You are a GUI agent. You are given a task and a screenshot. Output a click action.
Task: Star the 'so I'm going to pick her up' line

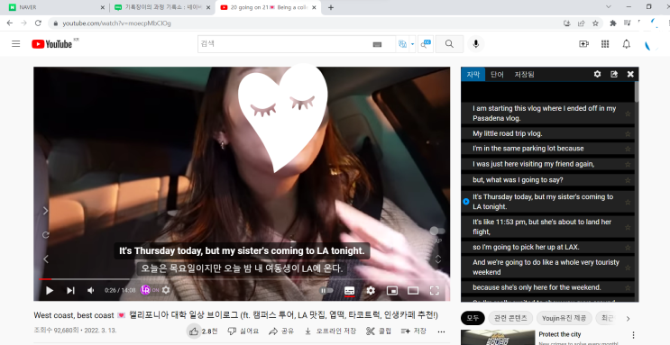(x=628, y=248)
